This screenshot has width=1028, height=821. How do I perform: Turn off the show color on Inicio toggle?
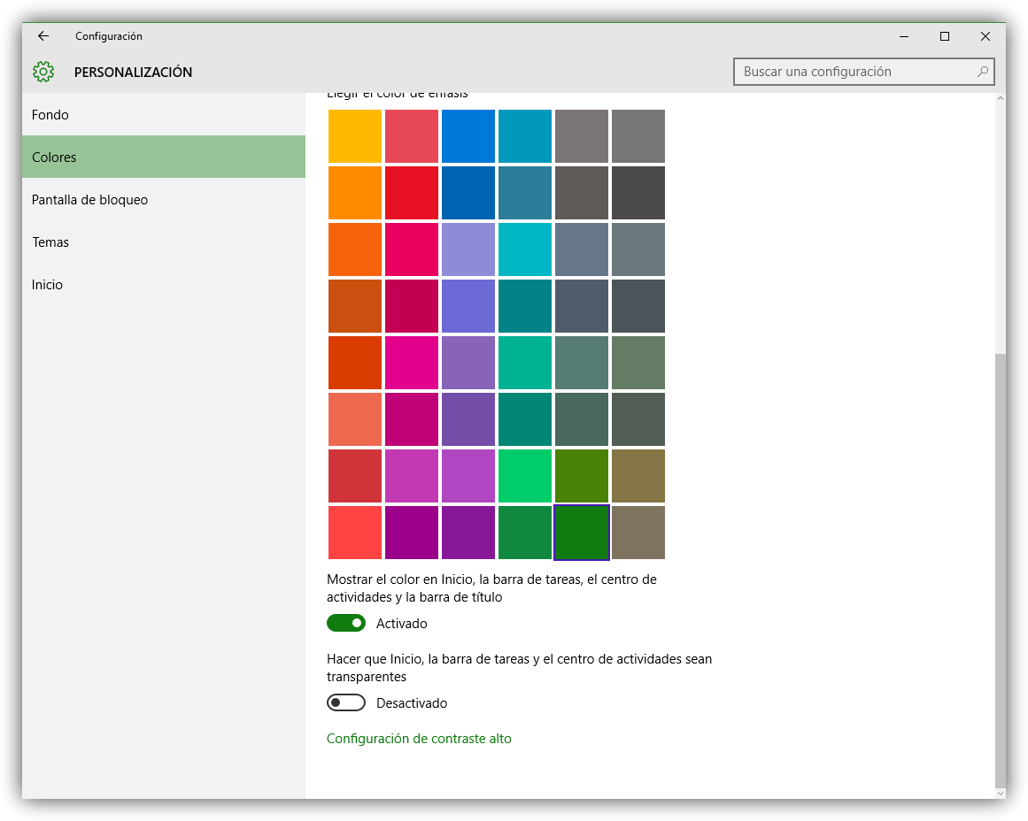tap(346, 623)
